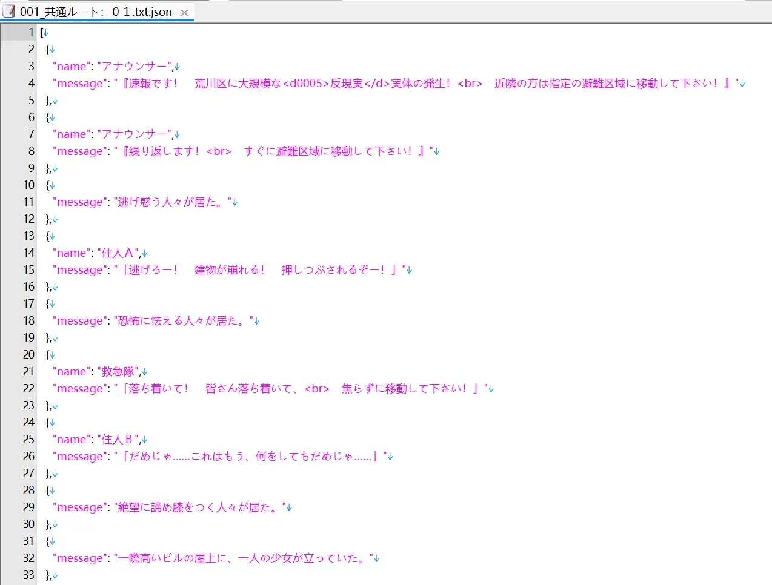Click line number 11 in the margin
Image resolution: width=772 pixels, height=585 pixels.
[29, 202]
